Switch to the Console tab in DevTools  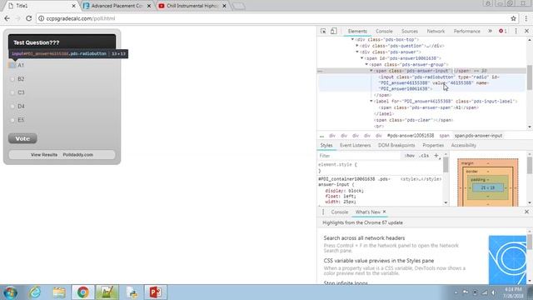click(x=384, y=31)
